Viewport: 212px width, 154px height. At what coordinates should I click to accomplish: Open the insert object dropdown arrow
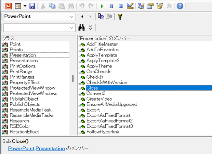coord(25,6)
